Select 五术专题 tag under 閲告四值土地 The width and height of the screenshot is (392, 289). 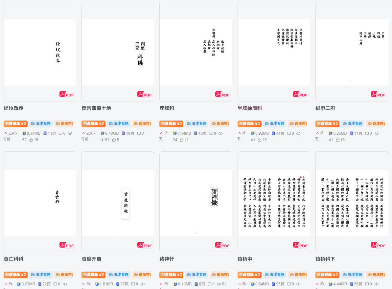(x=119, y=123)
